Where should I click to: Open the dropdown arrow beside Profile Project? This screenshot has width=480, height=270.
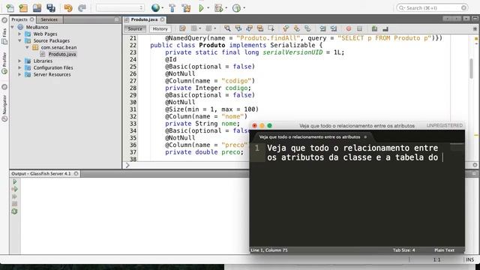click(244, 8)
